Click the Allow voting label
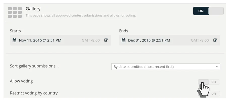230x102 pixels. pyautogui.click(x=21, y=81)
